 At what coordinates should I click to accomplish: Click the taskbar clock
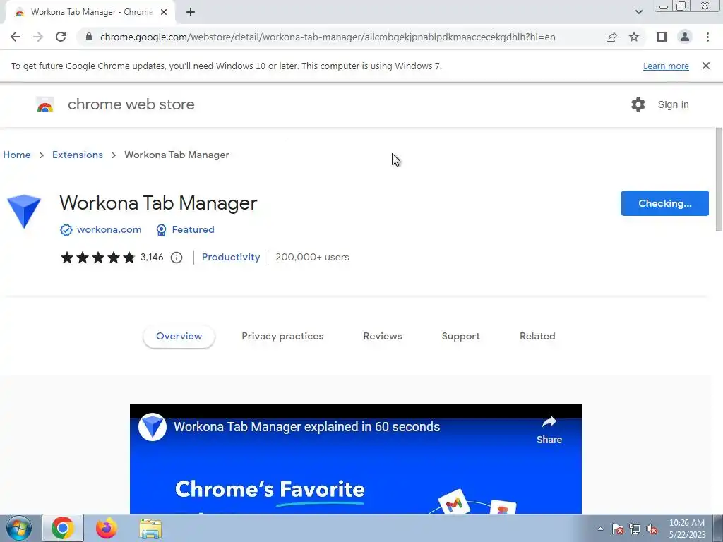pos(687,529)
